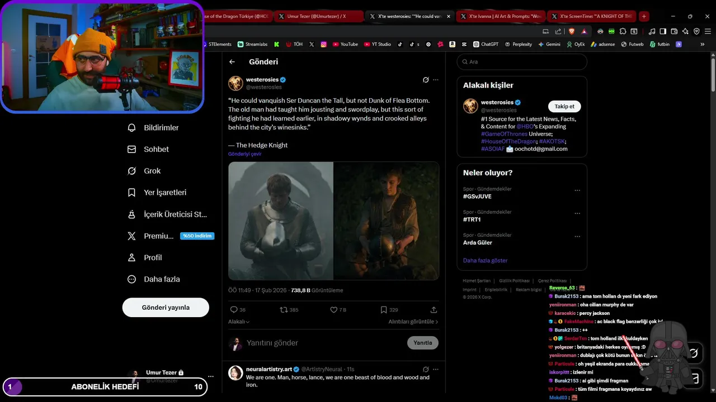The height and width of the screenshot is (402, 716).
Task: Go back with the Gönderi arrow
Action: [x=232, y=62]
